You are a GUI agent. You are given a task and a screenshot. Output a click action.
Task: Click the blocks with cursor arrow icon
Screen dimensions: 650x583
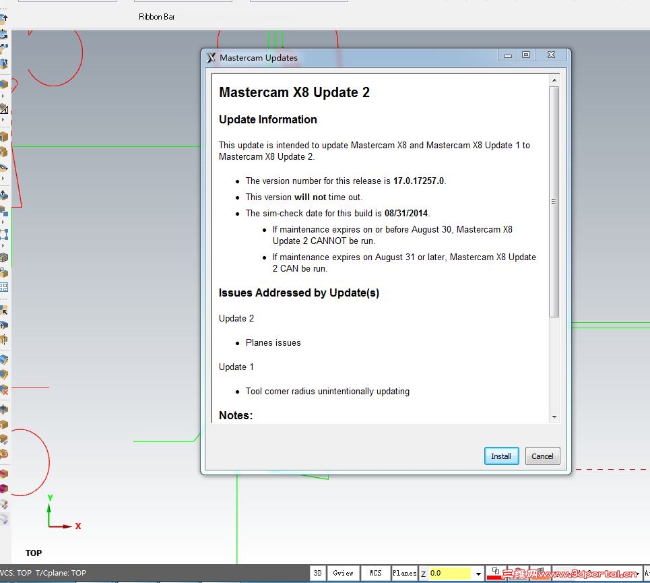(4, 310)
